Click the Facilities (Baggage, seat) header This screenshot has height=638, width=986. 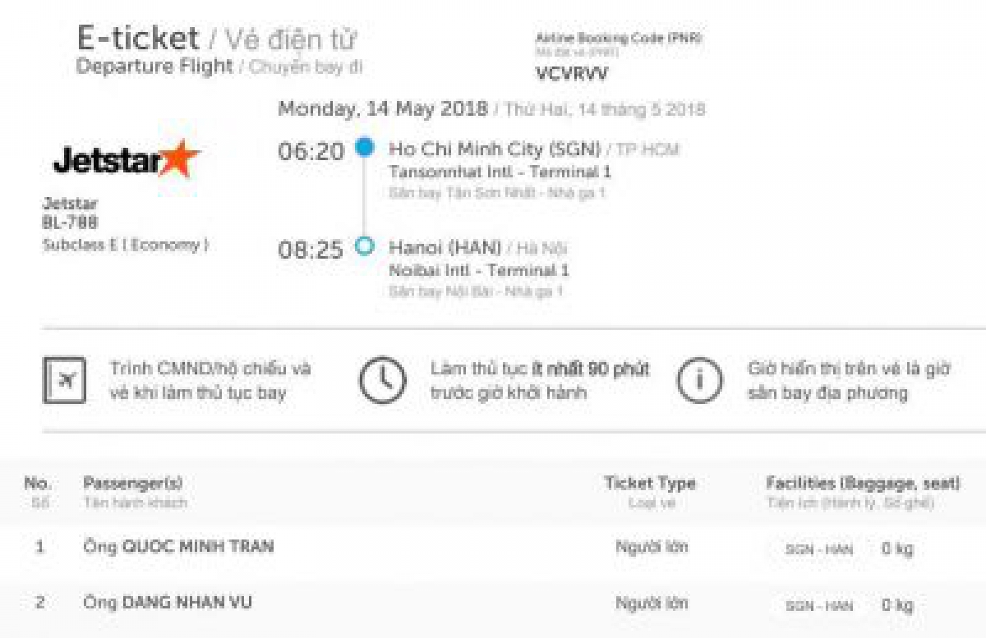[863, 484]
